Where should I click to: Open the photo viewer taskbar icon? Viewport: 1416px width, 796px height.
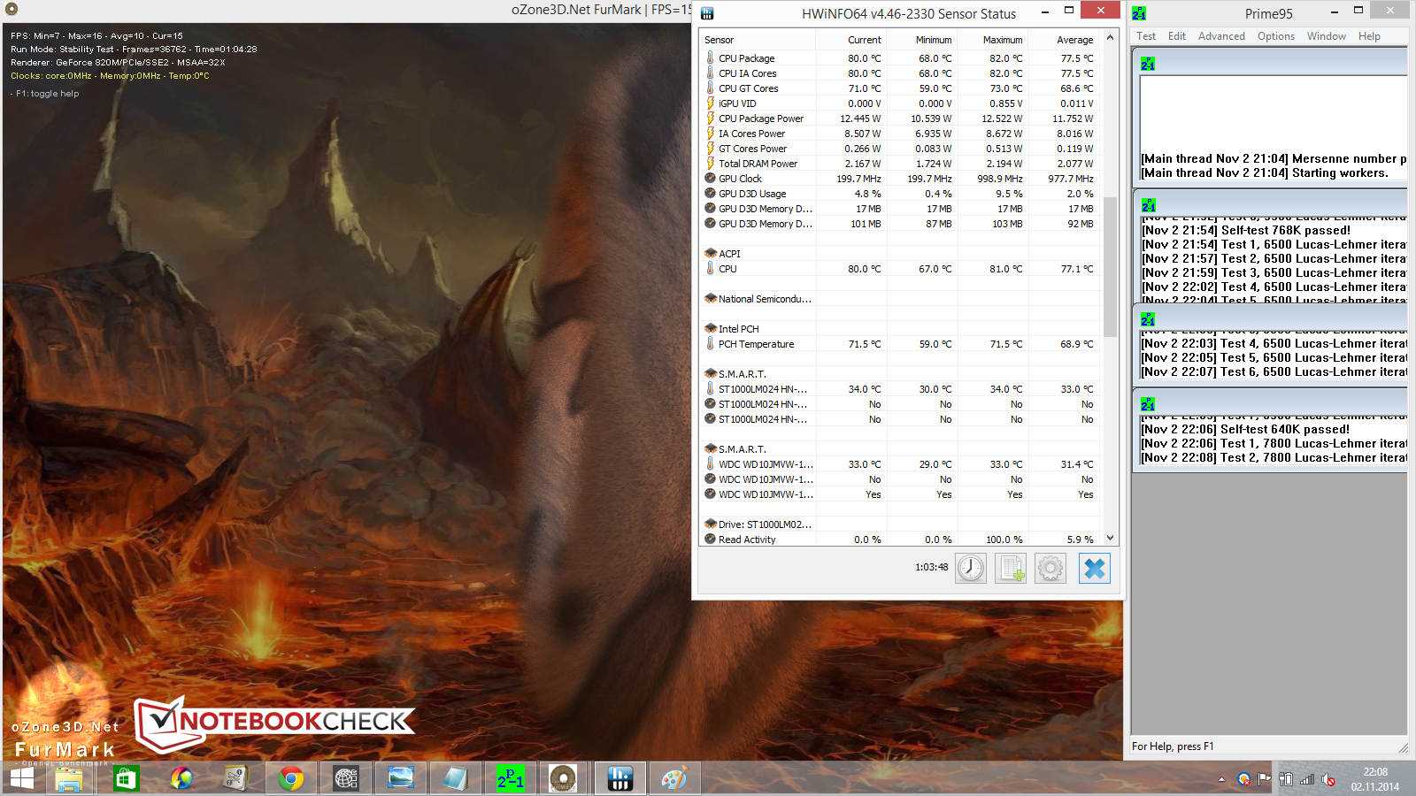click(x=400, y=778)
